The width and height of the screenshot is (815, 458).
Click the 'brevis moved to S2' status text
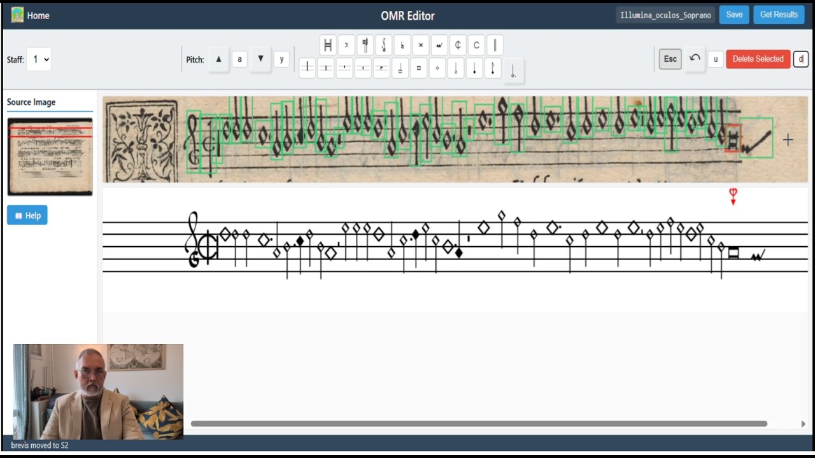click(39, 445)
